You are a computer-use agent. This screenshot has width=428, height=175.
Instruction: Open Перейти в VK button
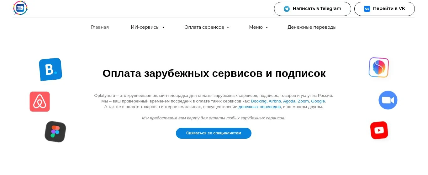[384, 9]
